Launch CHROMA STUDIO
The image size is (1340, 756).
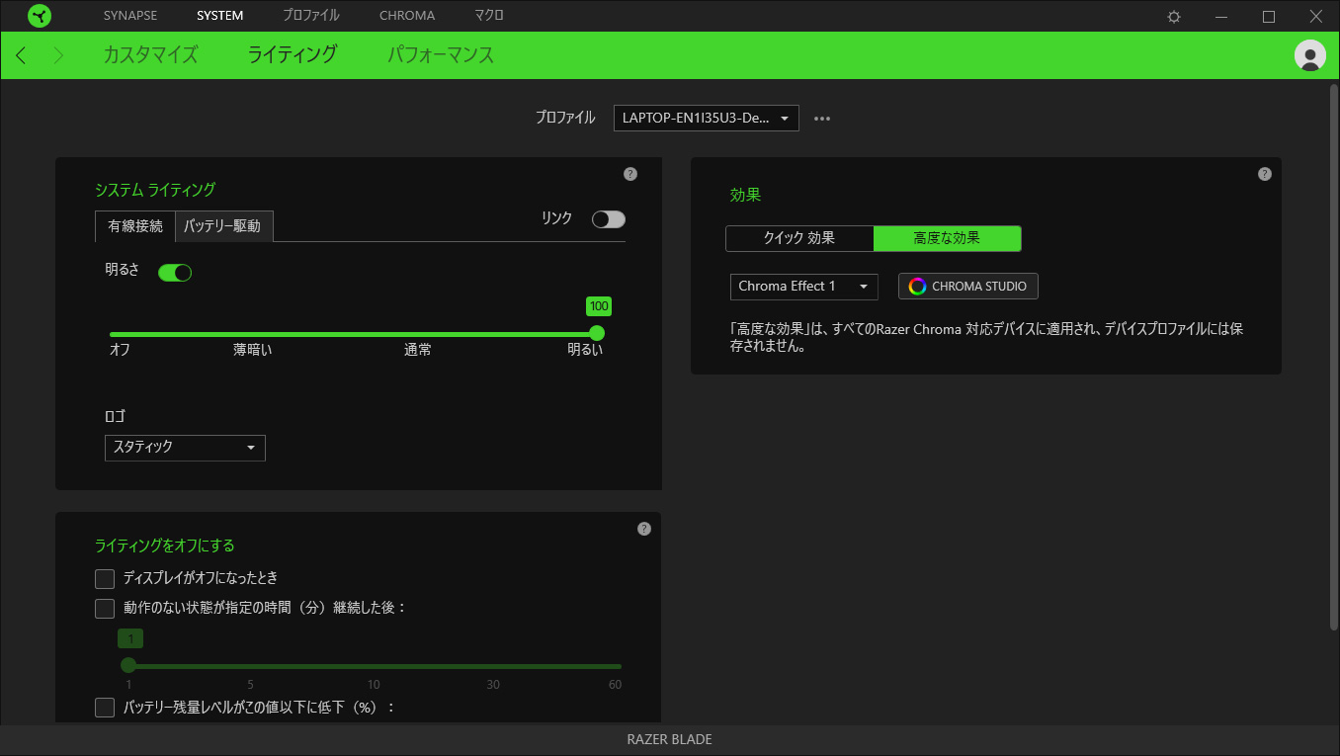[x=968, y=287]
